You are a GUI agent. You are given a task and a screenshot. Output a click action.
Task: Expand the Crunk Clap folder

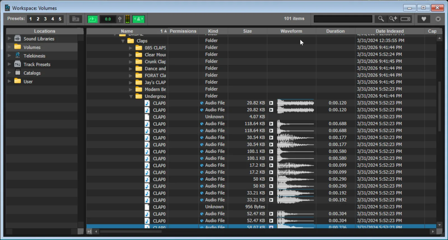130,62
